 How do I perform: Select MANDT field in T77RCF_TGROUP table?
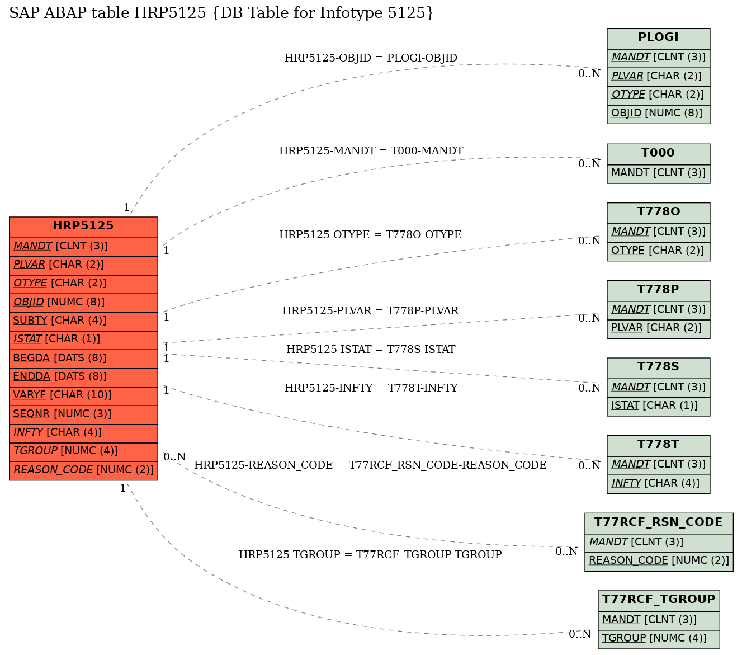(658, 620)
